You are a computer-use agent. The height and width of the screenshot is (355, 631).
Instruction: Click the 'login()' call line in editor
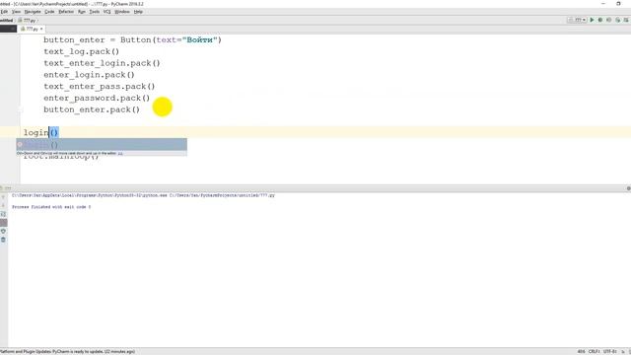[40, 132]
